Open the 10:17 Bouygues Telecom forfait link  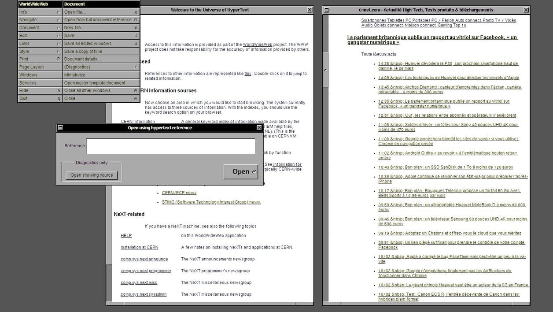coord(450,193)
